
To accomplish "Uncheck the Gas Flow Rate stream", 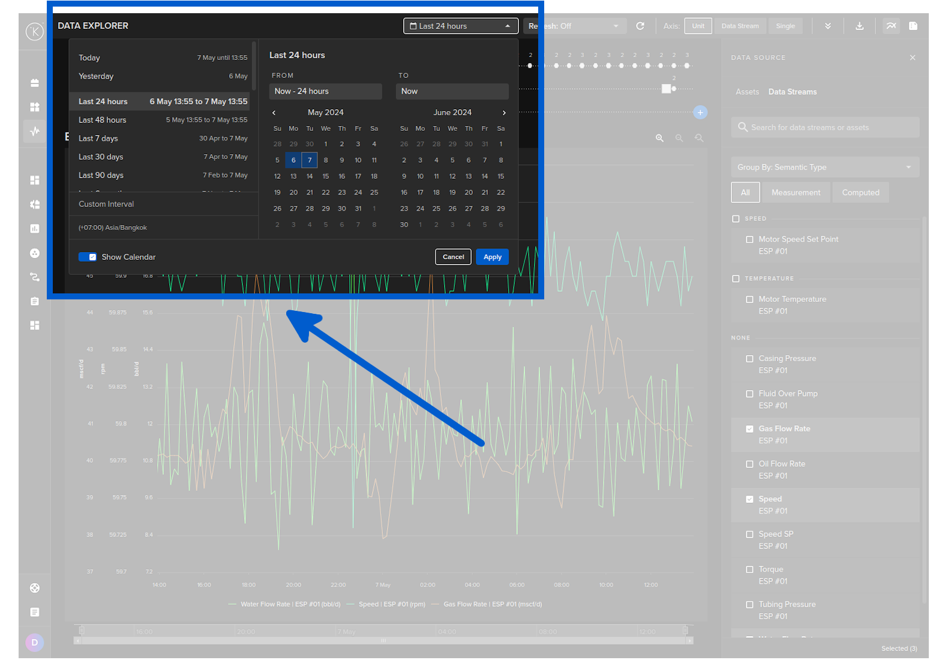I will pos(749,429).
